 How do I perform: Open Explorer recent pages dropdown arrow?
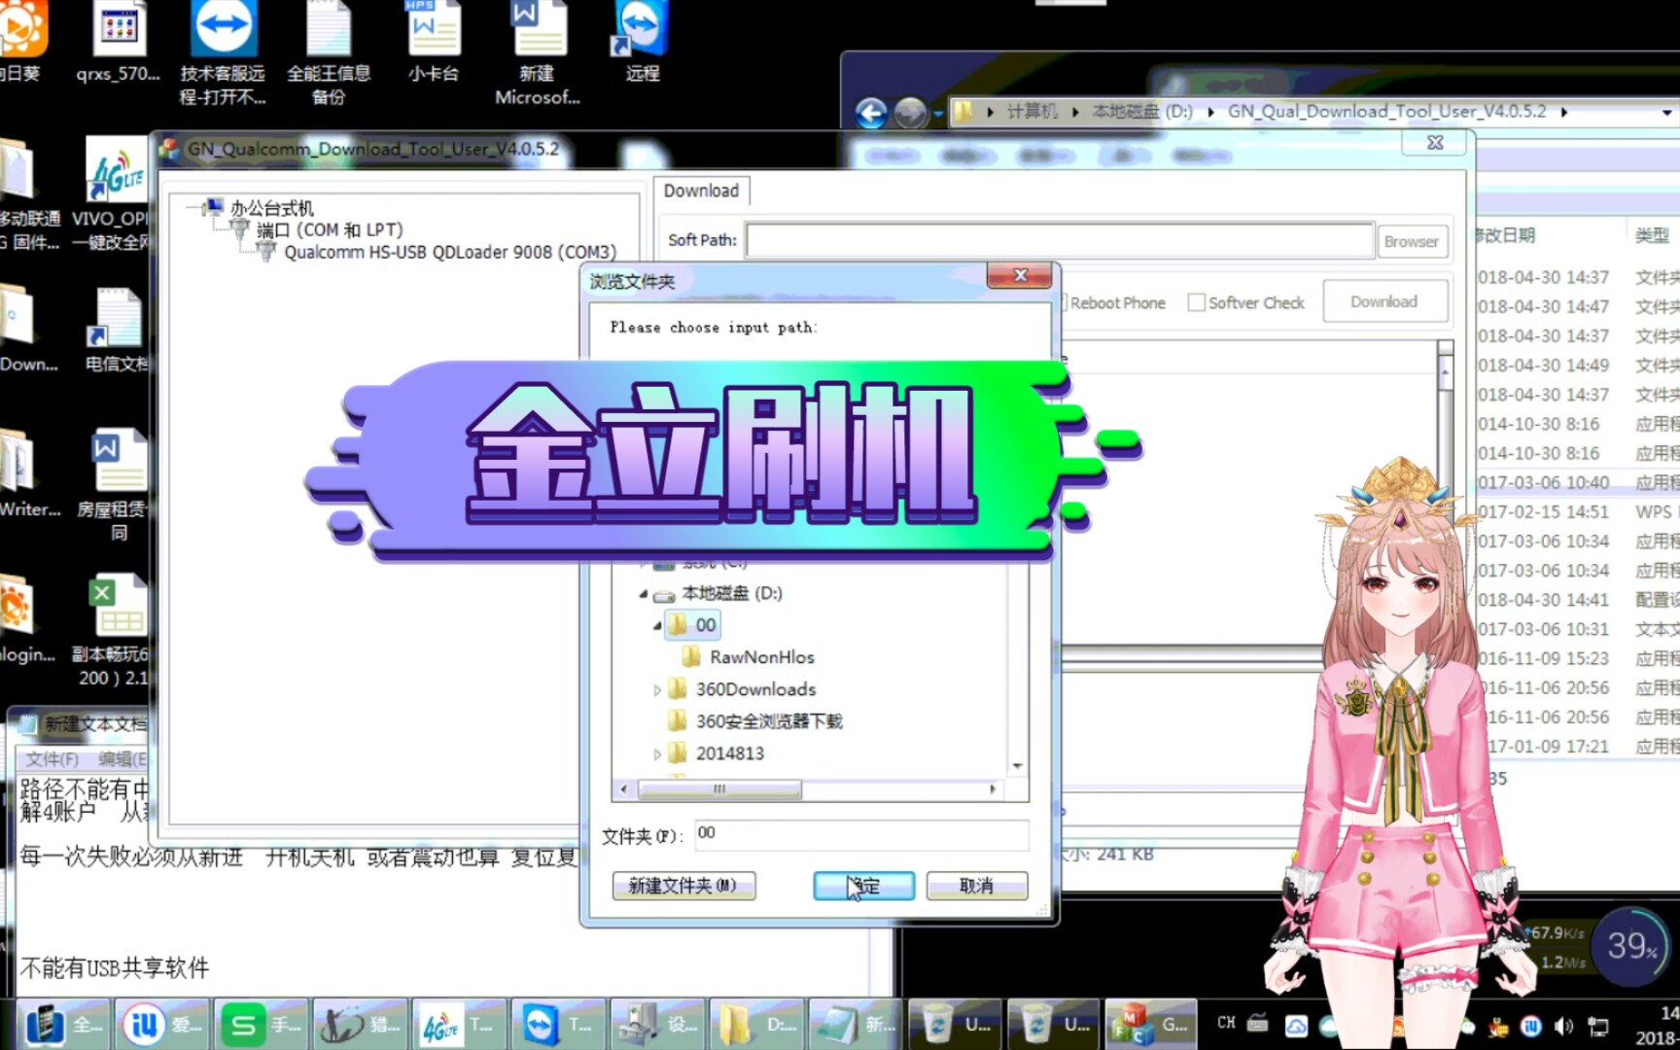coord(938,115)
